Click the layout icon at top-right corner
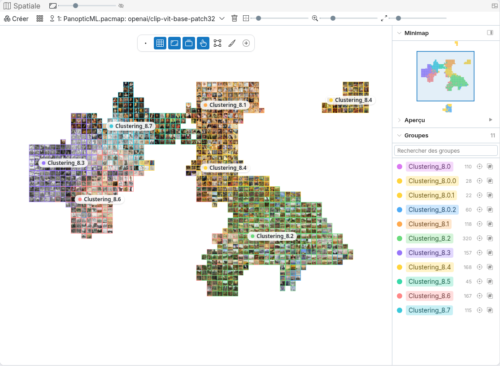500x366 pixels. [495, 6]
